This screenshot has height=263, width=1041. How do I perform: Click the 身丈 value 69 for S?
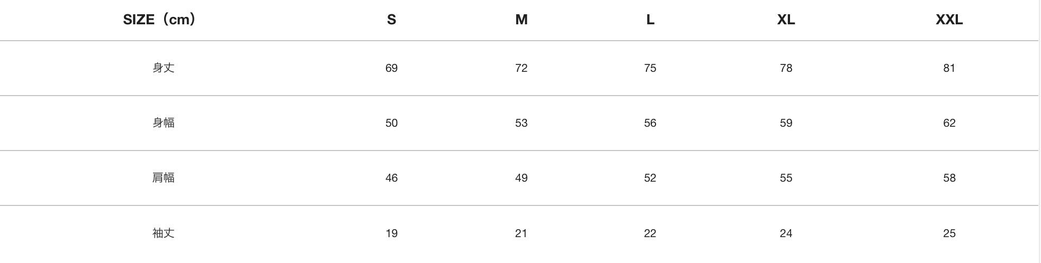coord(391,68)
